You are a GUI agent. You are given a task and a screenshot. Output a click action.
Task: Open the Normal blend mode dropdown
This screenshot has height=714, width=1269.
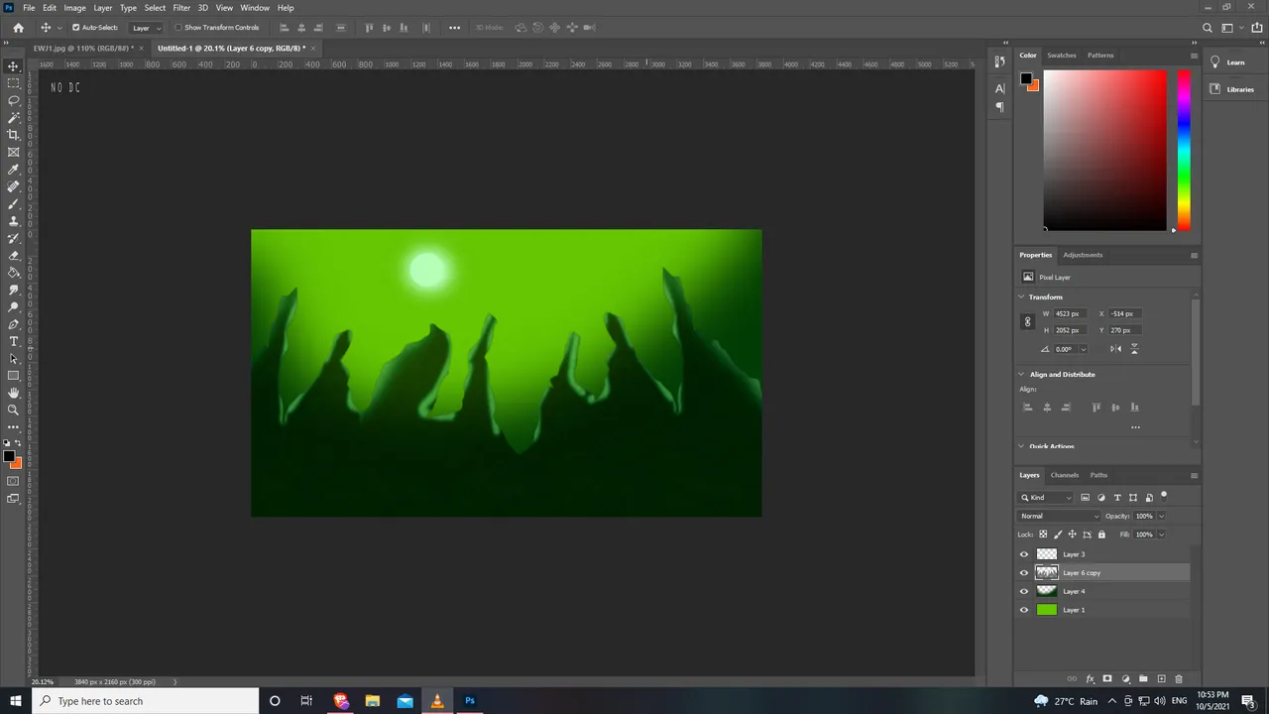point(1060,516)
